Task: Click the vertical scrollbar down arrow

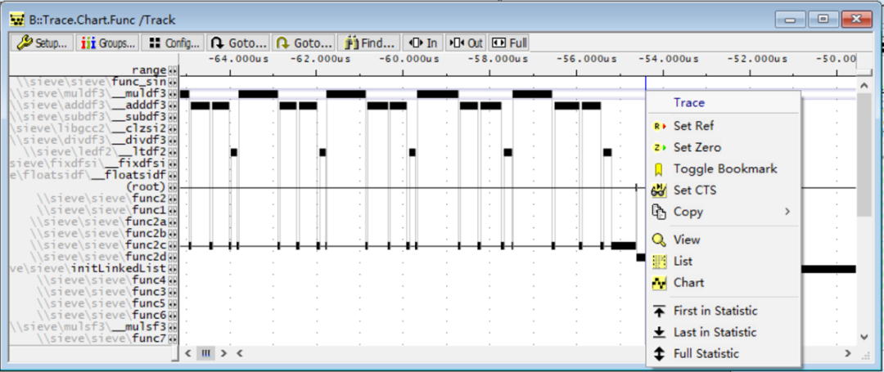Action: click(x=863, y=336)
